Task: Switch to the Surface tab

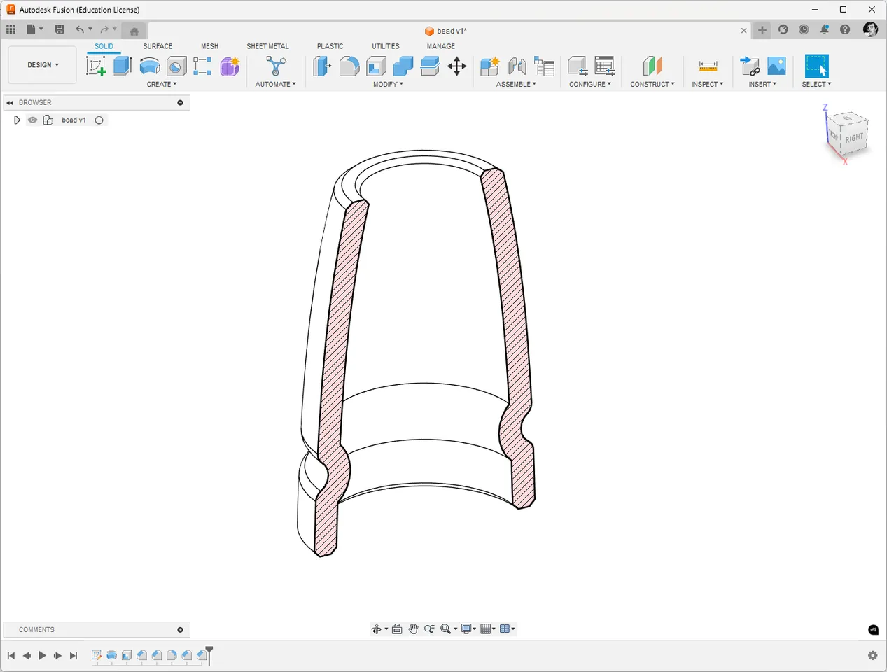Action: (157, 46)
